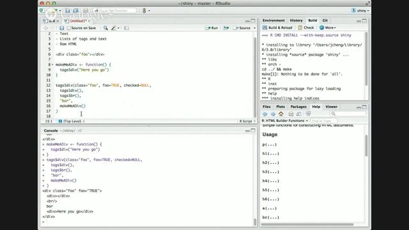Run the current line with Run button
Screen dimensions: 409x230
point(212,28)
